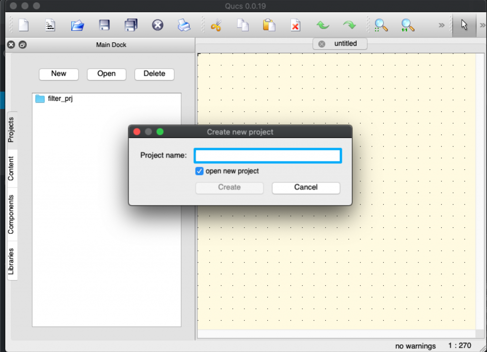This screenshot has height=352, width=487.
Task: Save the current document with floppy icon
Action: click(x=104, y=25)
